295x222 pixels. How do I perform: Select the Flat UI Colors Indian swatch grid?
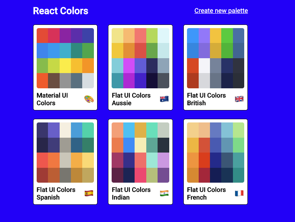(140, 153)
